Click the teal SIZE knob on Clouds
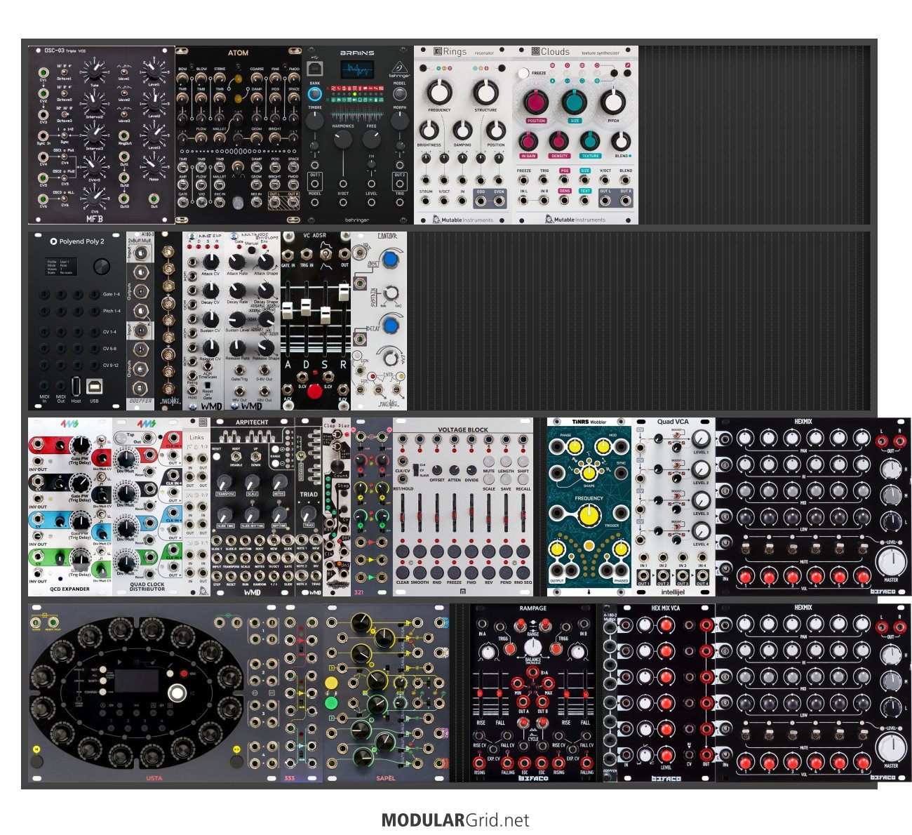Screen dimensions: 912x835 [575, 103]
